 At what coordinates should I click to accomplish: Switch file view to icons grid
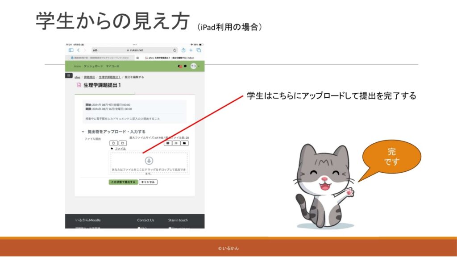168,143
